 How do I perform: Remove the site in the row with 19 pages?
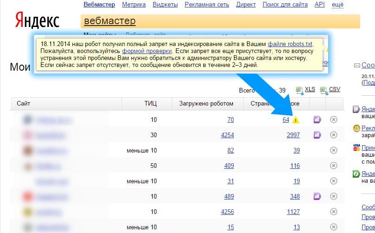click(x=334, y=181)
